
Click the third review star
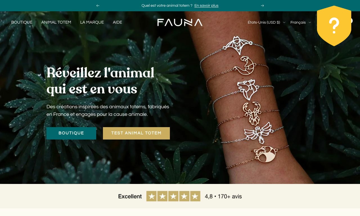(x=174, y=196)
